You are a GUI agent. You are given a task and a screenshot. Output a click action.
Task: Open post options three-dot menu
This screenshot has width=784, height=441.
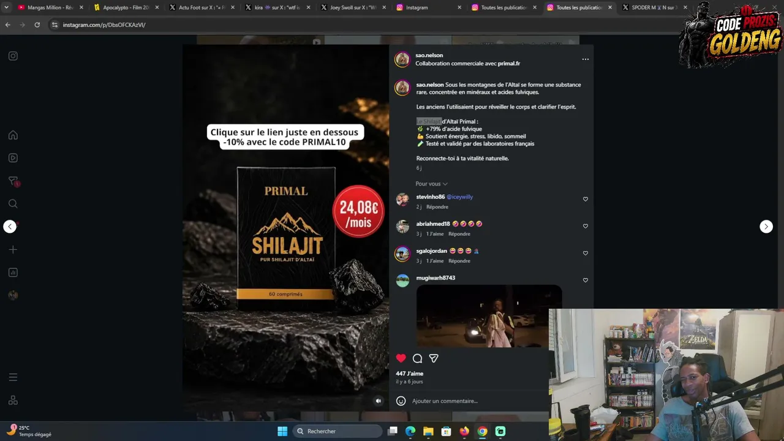point(585,59)
